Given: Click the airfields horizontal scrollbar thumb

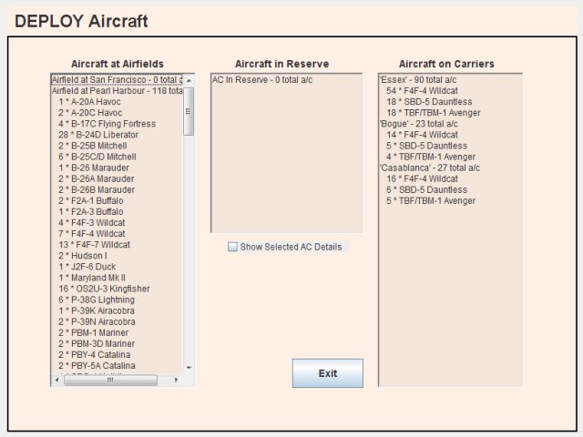Looking at the screenshot, I should 109,380.
